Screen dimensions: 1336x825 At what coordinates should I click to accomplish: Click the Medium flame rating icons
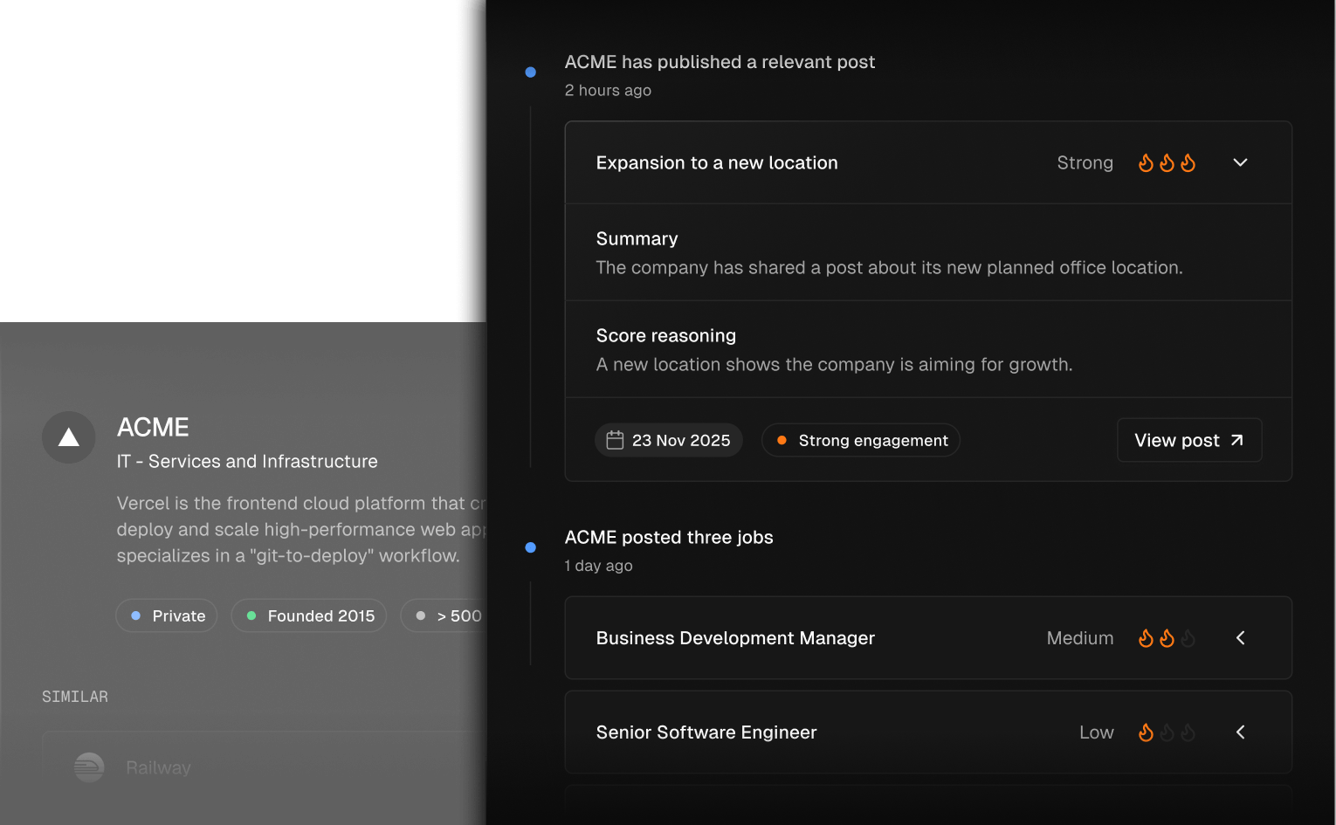pos(1167,638)
